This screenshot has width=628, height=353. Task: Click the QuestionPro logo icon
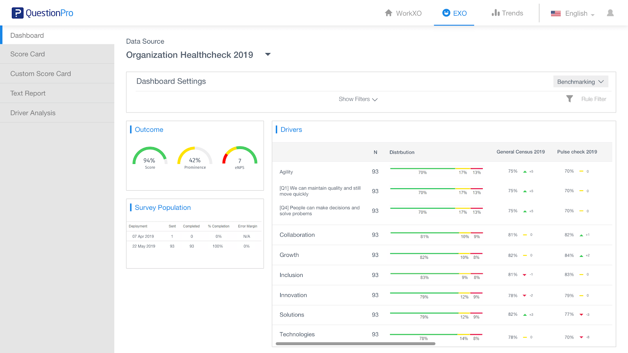pyautogui.click(x=17, y=13)
